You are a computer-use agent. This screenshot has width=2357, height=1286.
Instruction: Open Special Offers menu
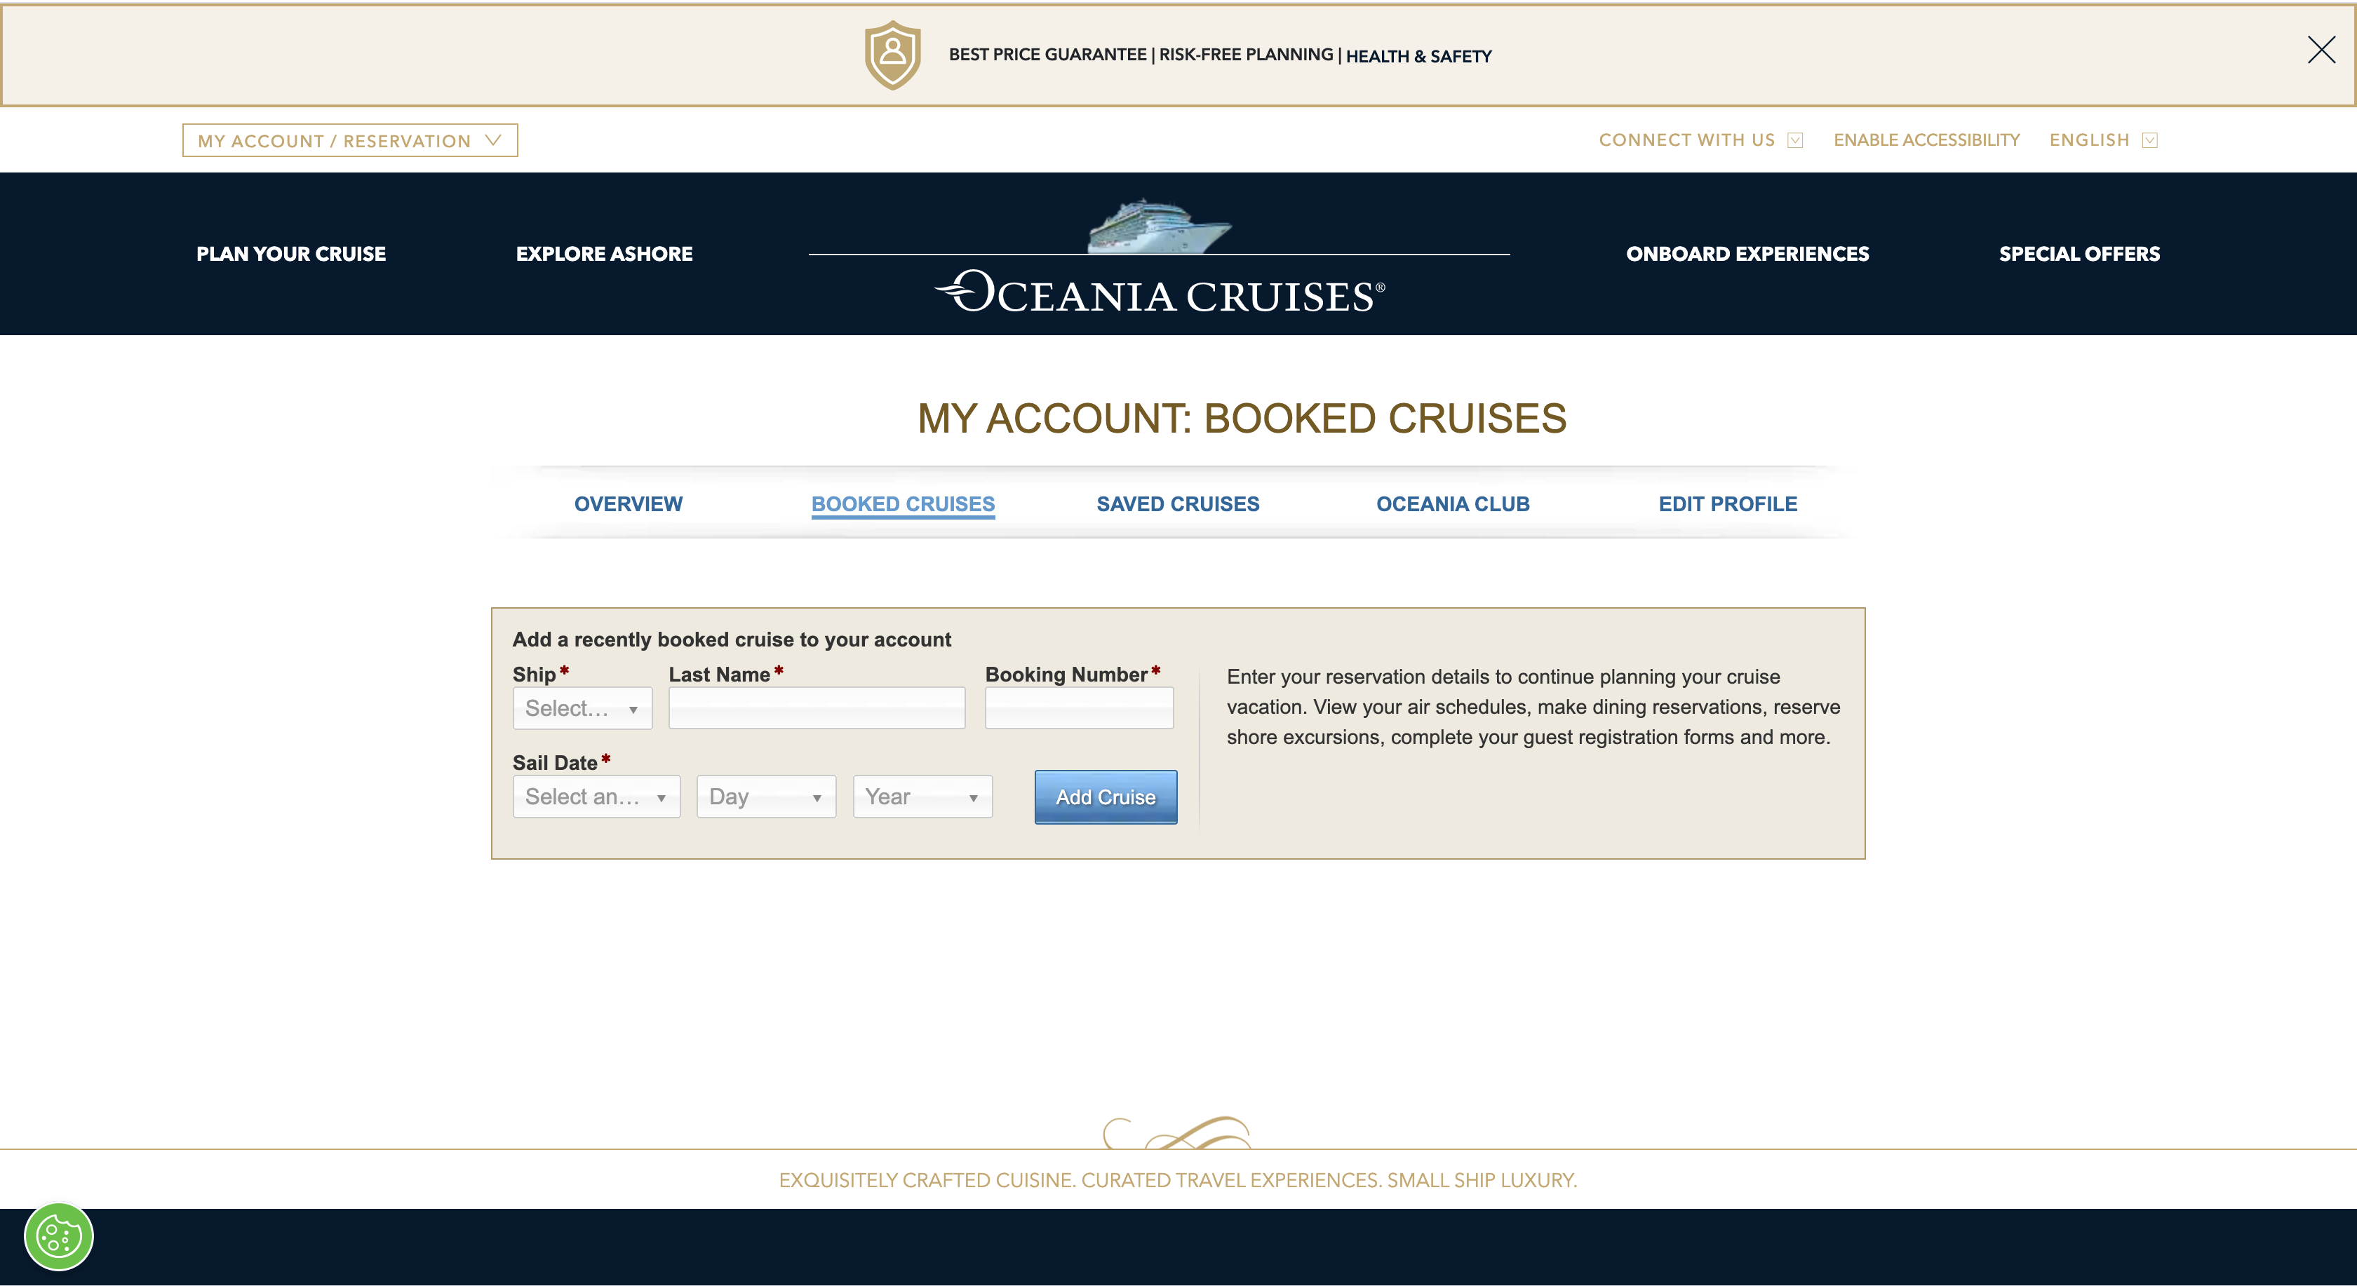tap(2079, 253)
